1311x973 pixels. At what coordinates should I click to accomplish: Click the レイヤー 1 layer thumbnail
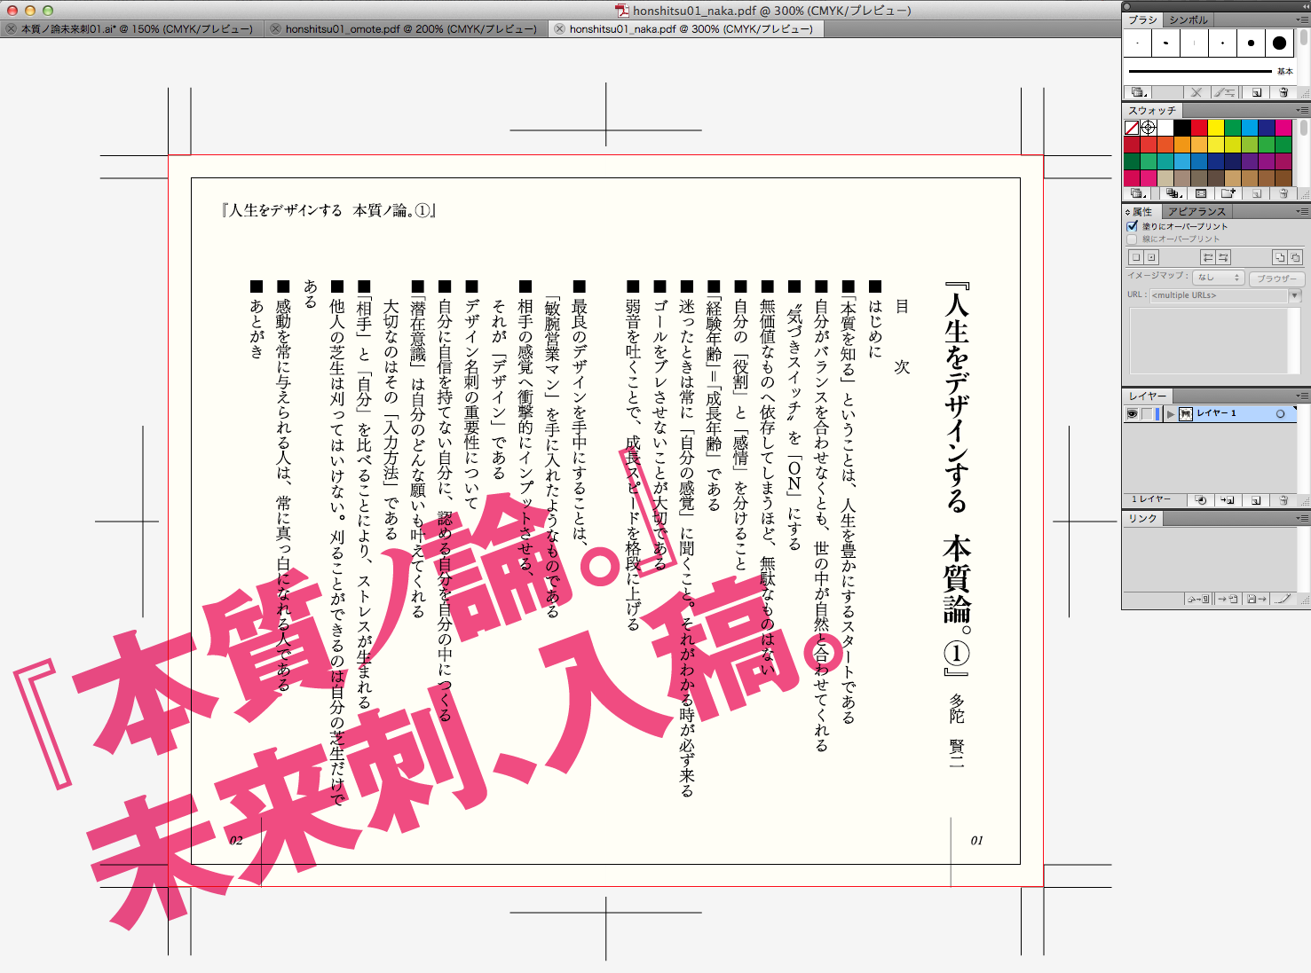click(1185, 414)
